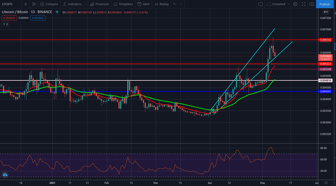Open time axis settings gear
Screen dimensions: 336x186
click(x=325, y=182)
